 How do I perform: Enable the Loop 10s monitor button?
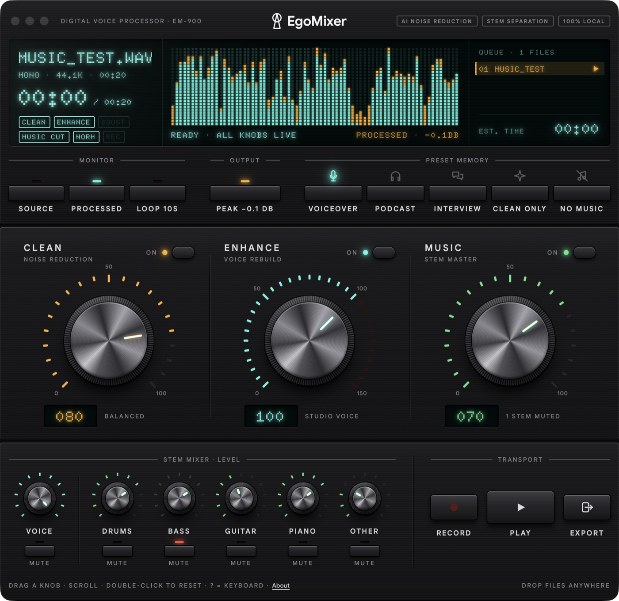[x=157, y=193]
